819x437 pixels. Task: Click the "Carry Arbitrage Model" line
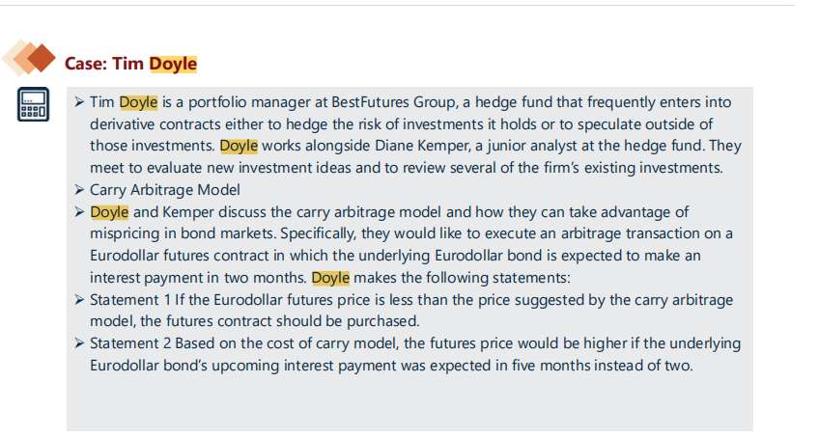165,190
